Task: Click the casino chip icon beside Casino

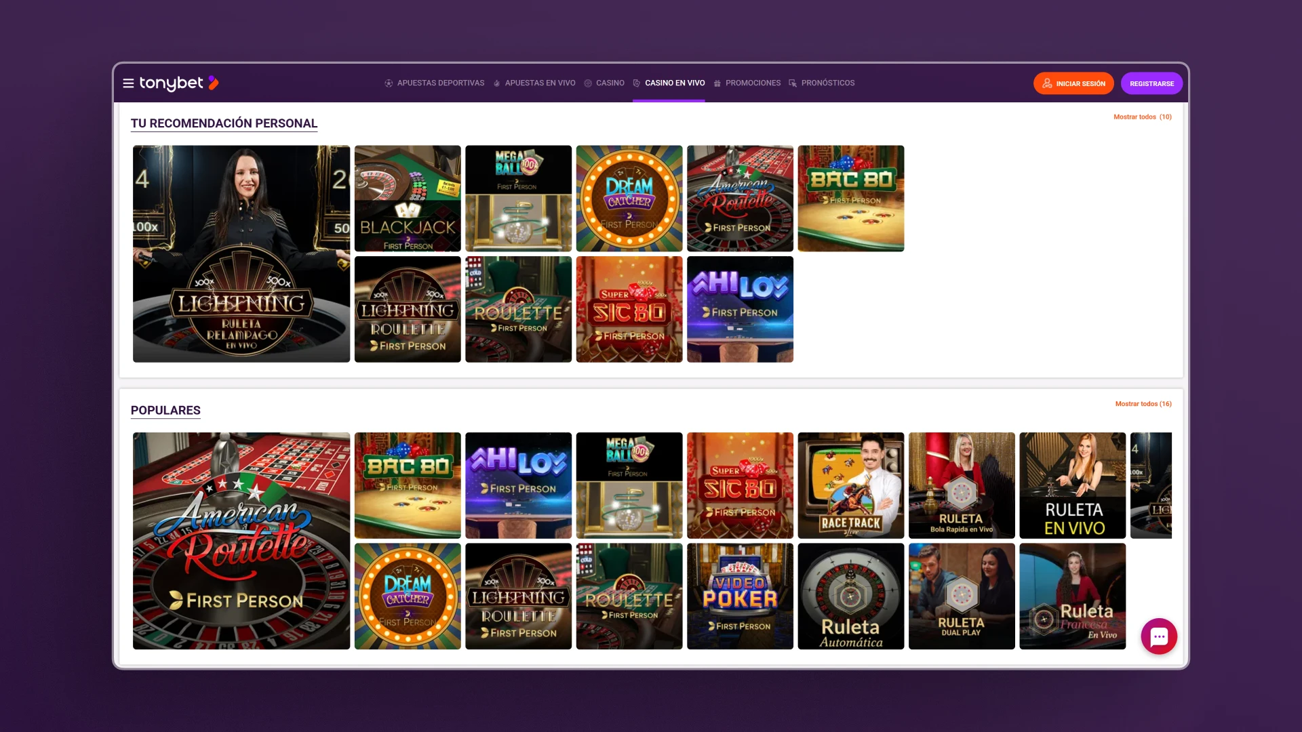Action: click(588, 83)
